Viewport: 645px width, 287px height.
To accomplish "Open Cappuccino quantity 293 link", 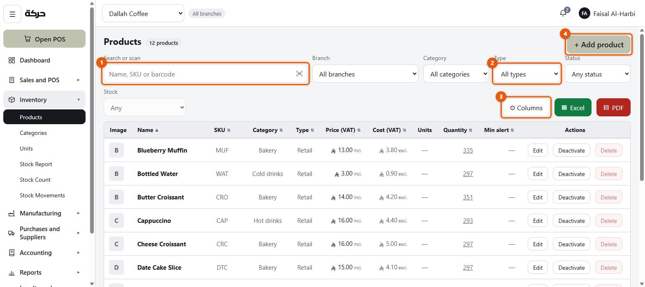I will click(468, 221).
